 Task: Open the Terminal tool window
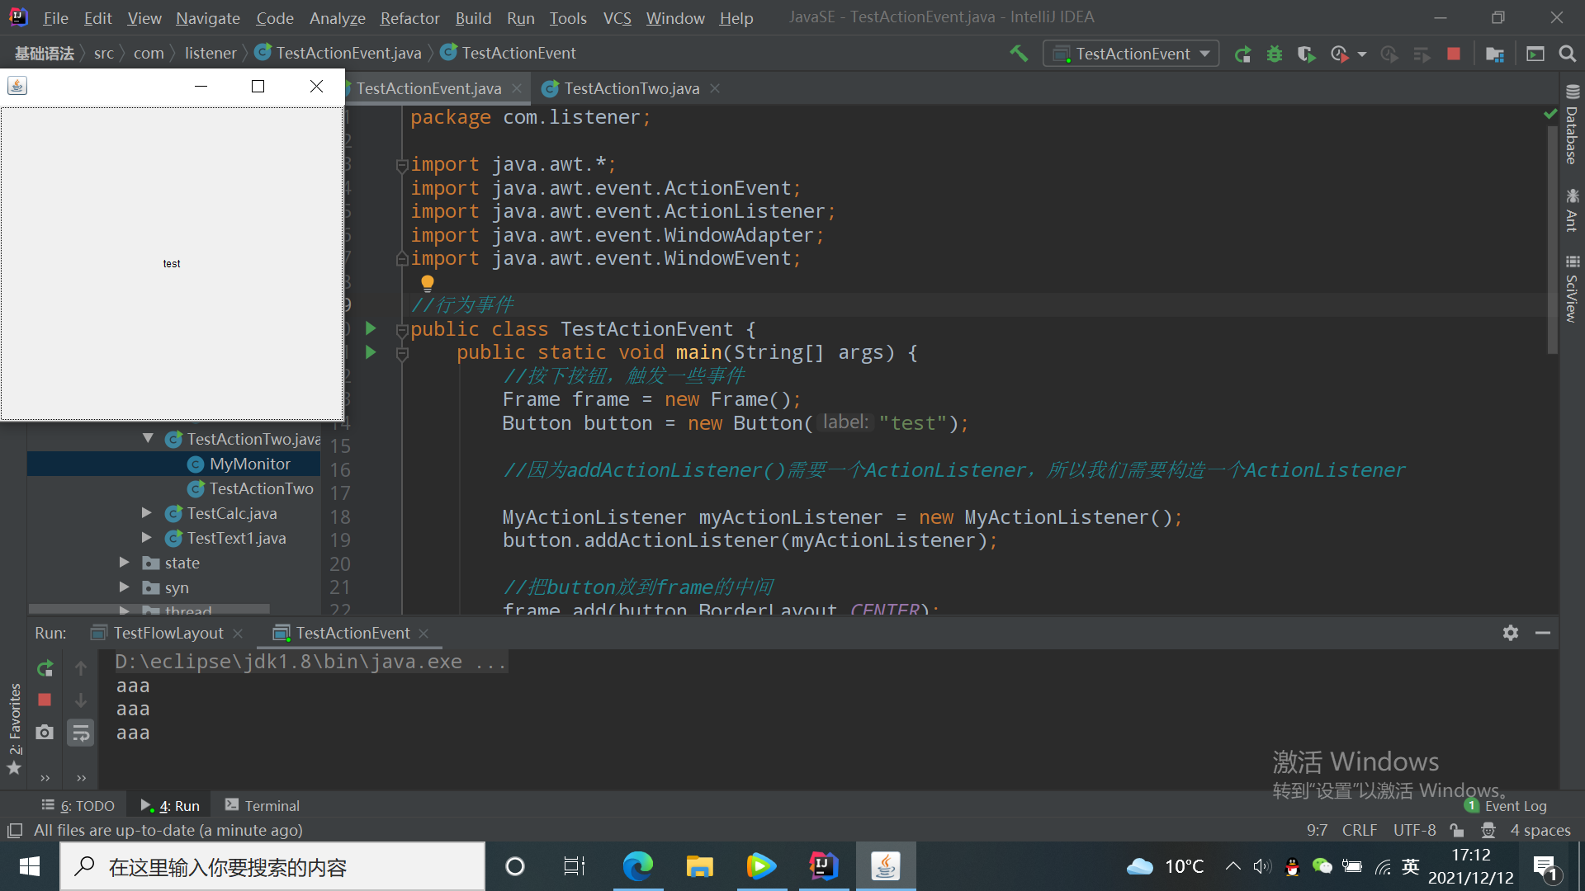pos(263,806)
